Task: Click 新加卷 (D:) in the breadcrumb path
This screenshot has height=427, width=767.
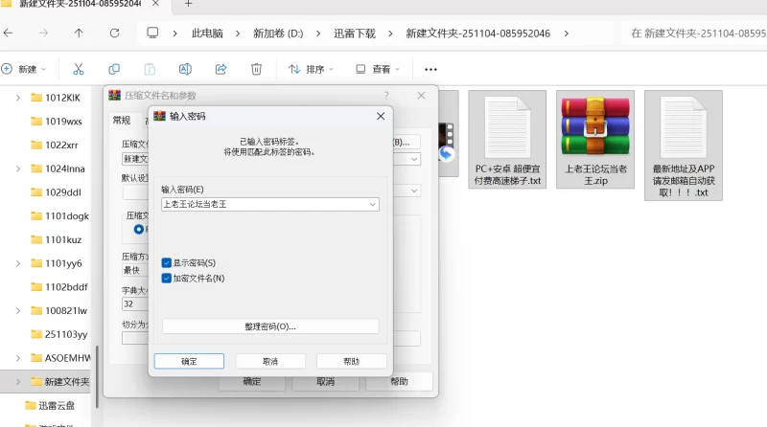Action: (277, 33)
